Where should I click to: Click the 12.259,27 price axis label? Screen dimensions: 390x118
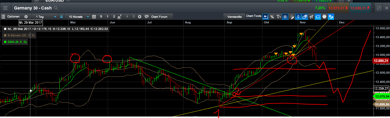pos(381,88)
